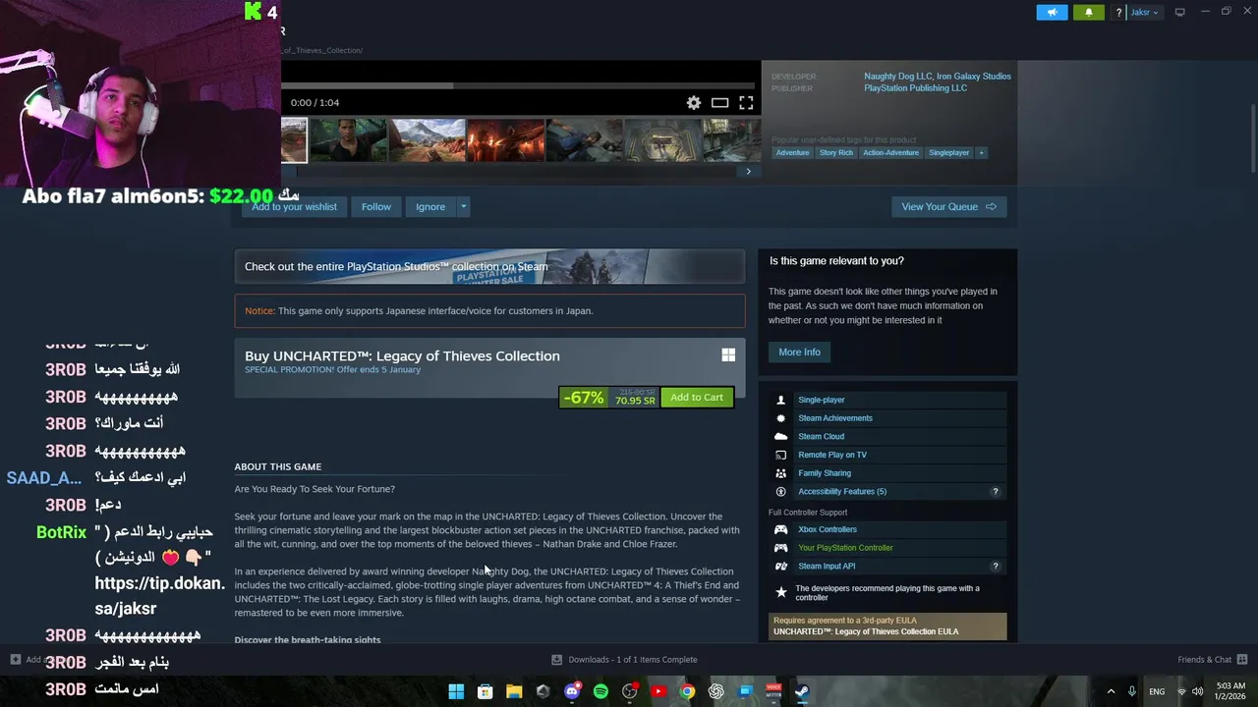The height and width of the screenshot is (707, 1258).
Task: Open the Jaksr account dropdown
Action: (1145, 13)
